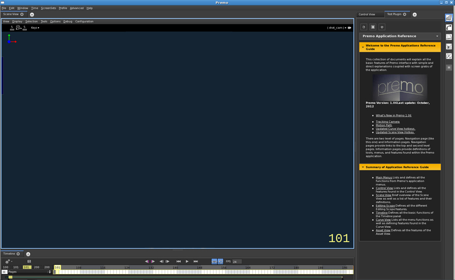Click the square list icon in Test Plugin toolbar

373,27
